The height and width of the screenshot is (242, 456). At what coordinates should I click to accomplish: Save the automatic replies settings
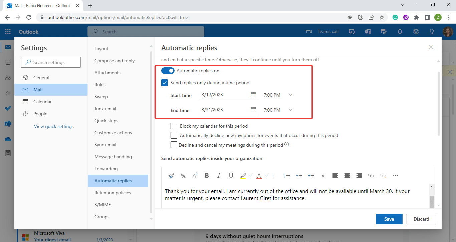389,219
